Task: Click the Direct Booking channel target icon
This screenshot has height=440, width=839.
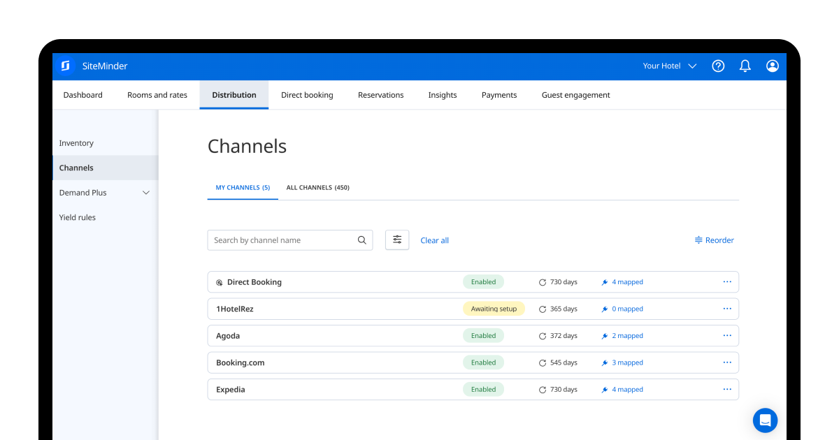Action: click(219, 281)
